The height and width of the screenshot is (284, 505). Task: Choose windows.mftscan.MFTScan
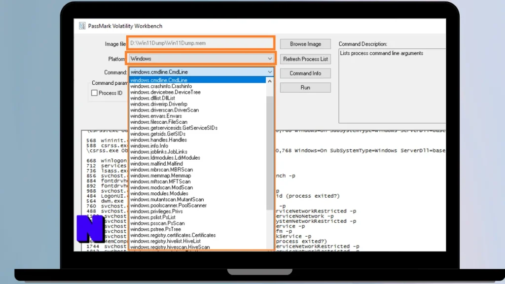[198, 181]
